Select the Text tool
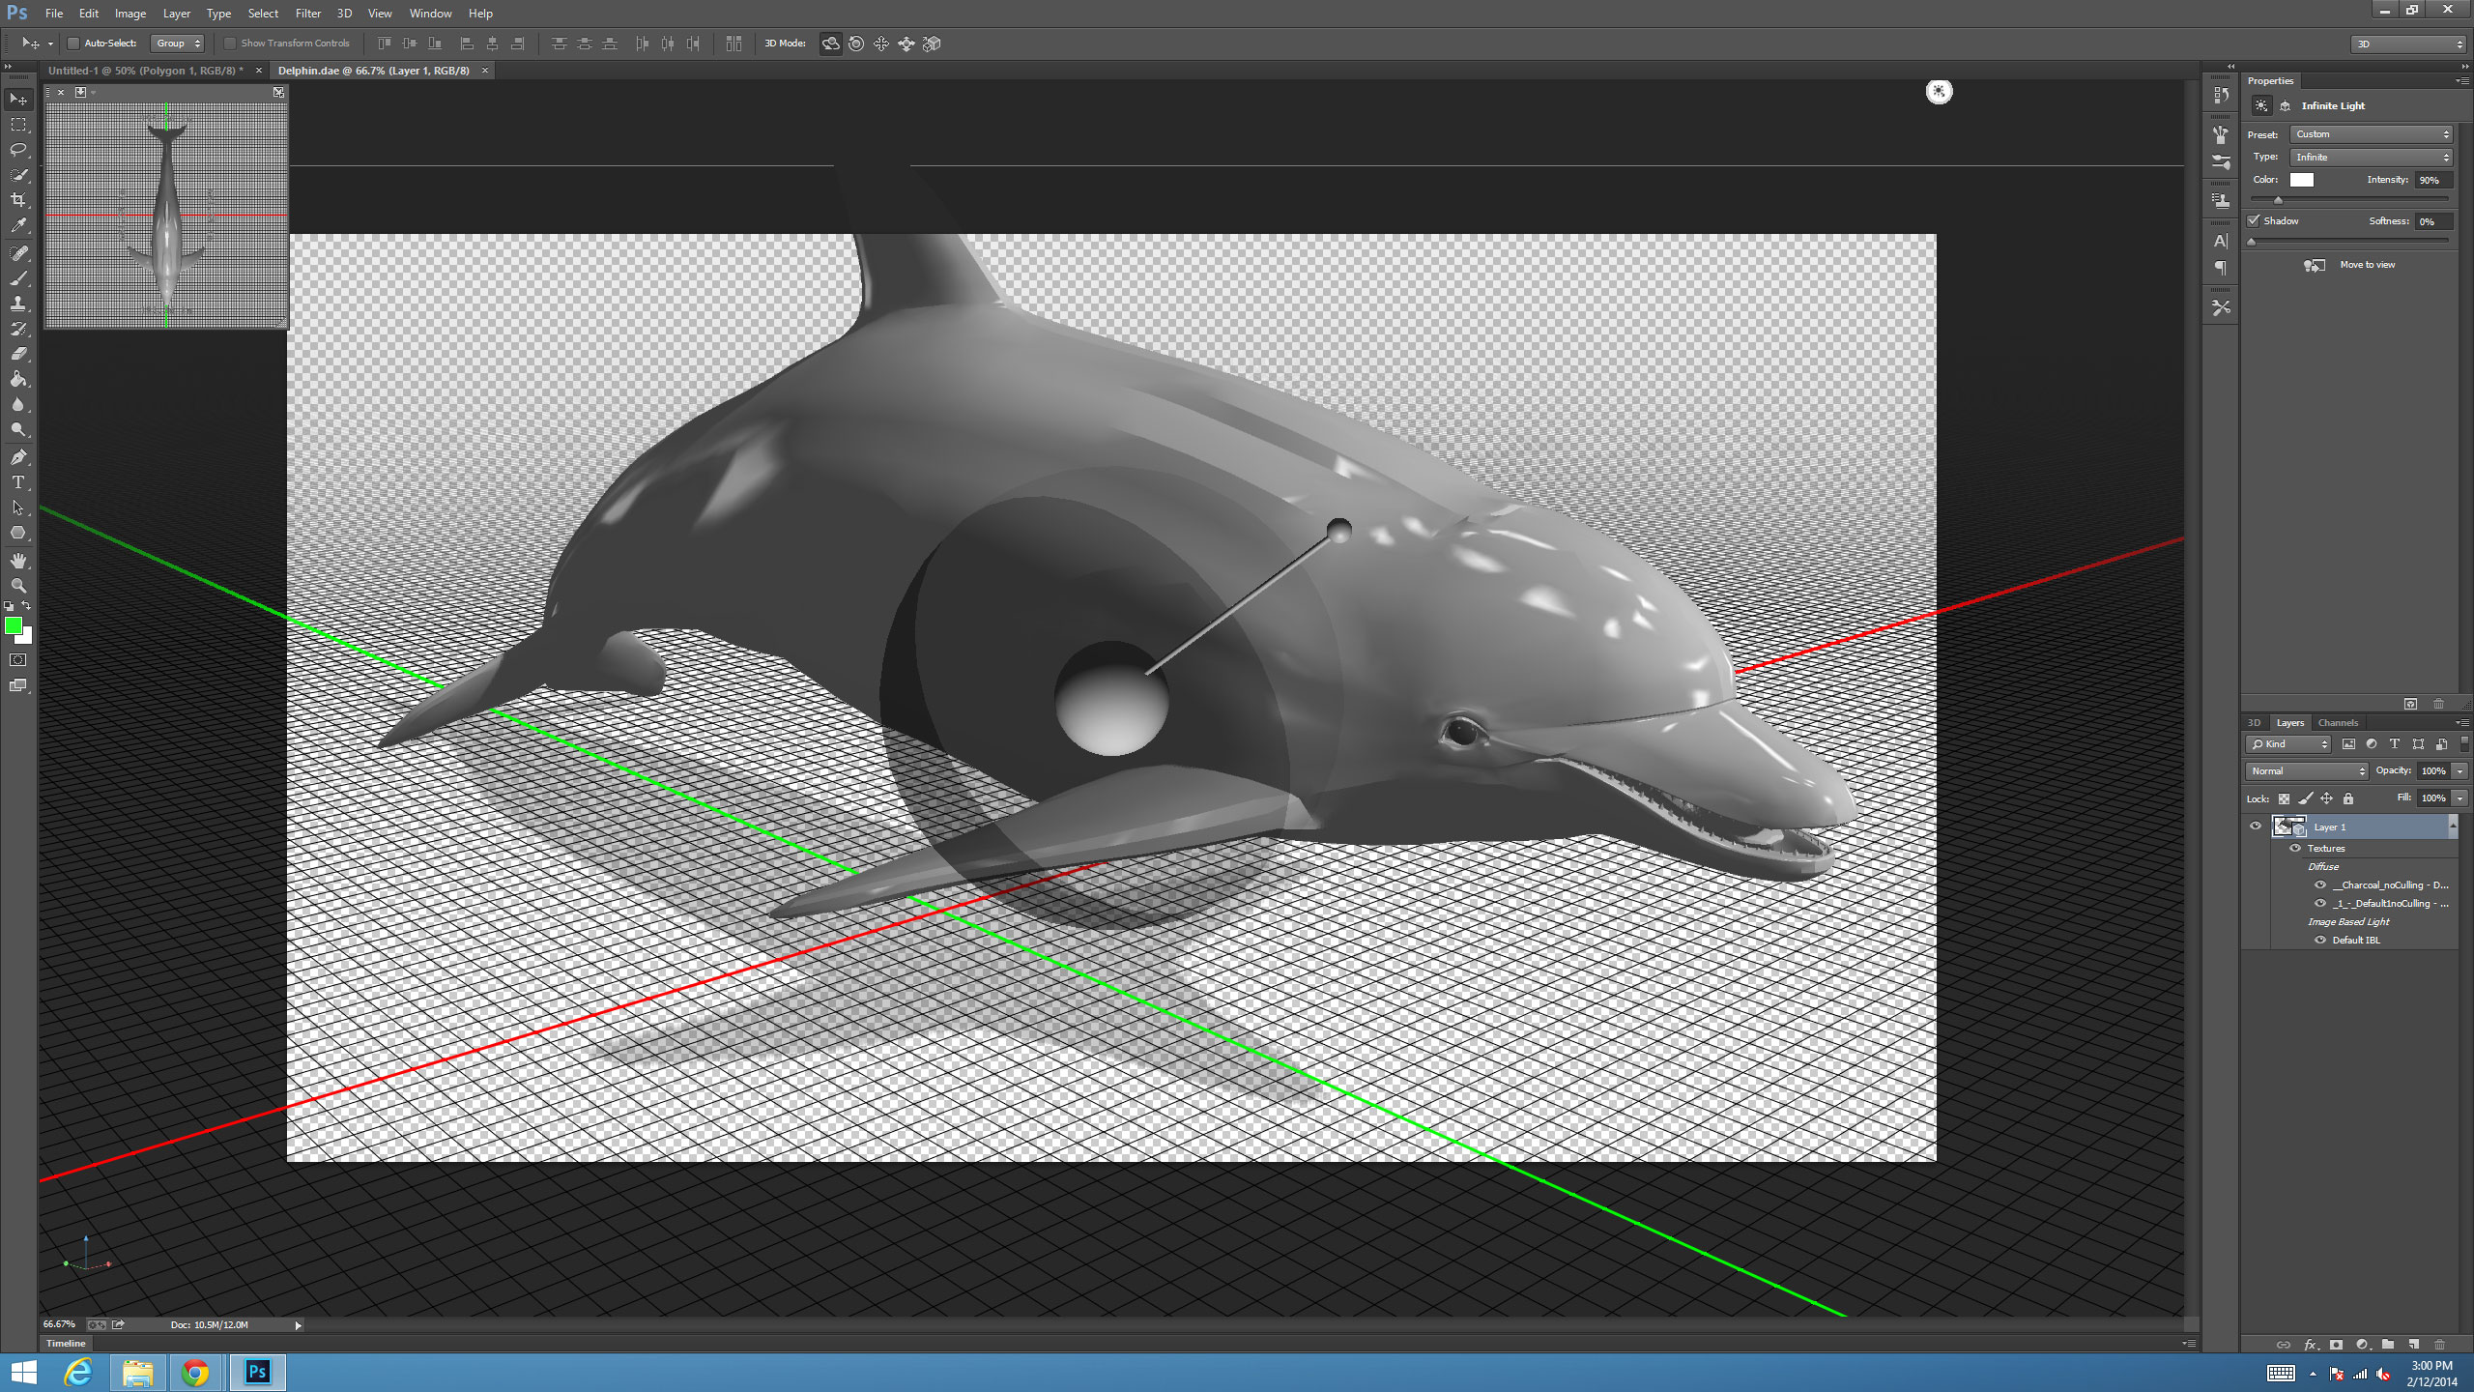Screen dimensions: 2474x1392 (x=18, y=481)
